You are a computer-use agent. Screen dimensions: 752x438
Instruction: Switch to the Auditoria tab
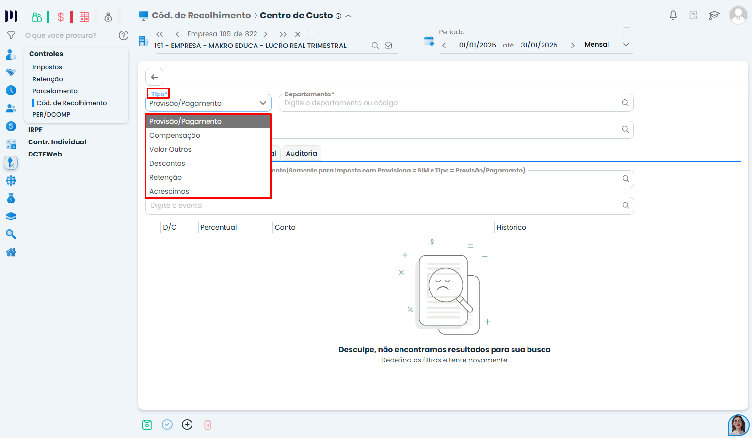[301, 153]
